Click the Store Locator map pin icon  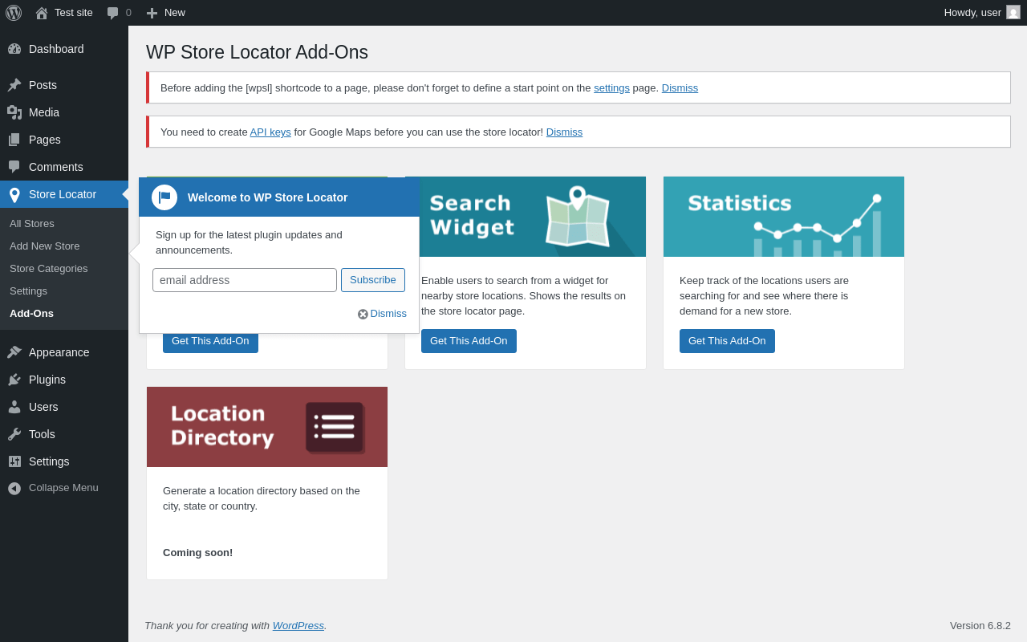click(x=14, y=194)
